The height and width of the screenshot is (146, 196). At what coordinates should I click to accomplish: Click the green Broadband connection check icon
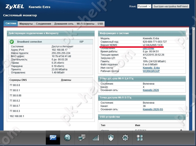[12, 42]
